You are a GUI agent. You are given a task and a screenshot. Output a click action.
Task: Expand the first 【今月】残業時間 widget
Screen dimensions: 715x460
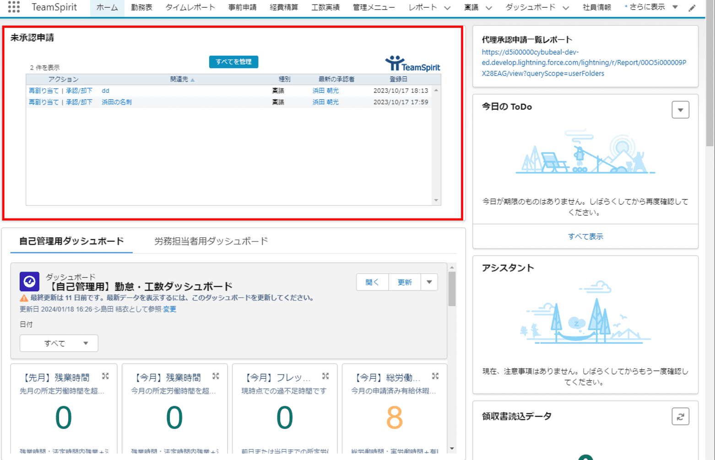click(x=216, y=376)
